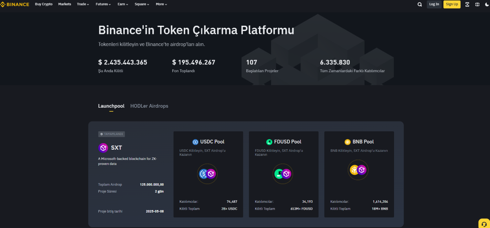Screen dimensions: 490x228
Task: Click the SXT token logo
Action: pyautogui.click(x=103, y=148)
